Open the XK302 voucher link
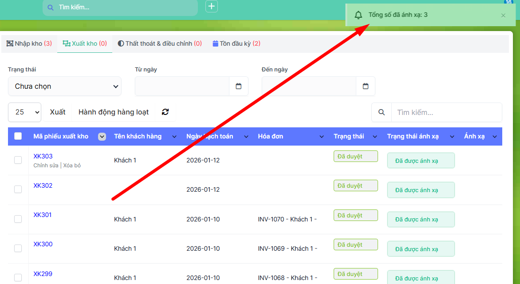 point(43,185)
